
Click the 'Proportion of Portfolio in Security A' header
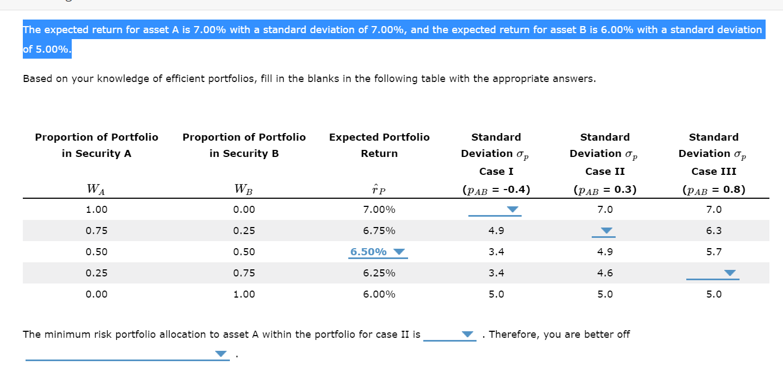[96, 145]
